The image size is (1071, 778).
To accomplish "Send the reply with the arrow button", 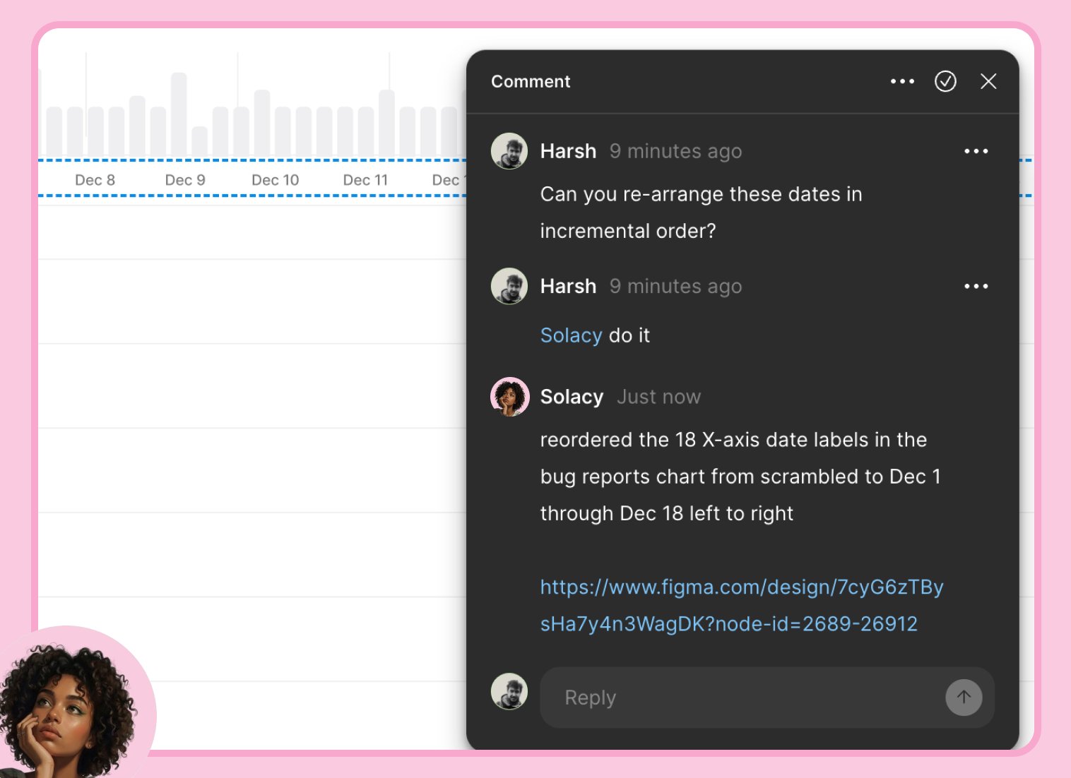I will 963,698.
